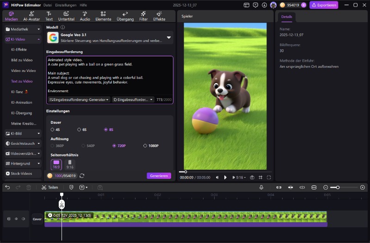Image resolution: width=370 pixels, height=243 pixels.
Task: Switch to the Text tab
Action: point(49,16)
